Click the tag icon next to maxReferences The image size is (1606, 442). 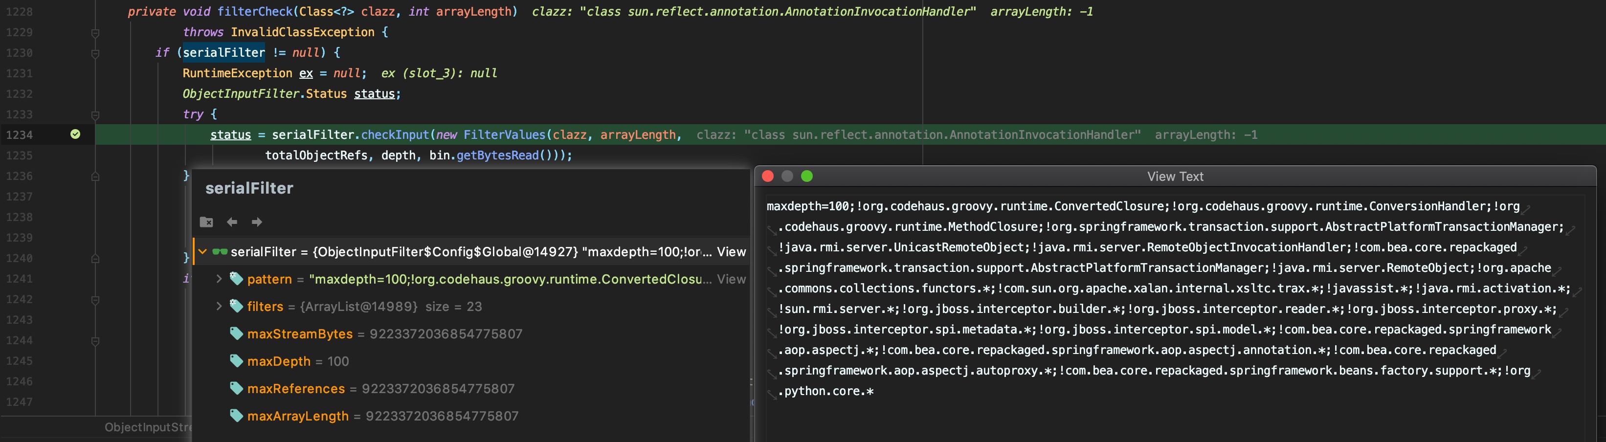point(236,388)
